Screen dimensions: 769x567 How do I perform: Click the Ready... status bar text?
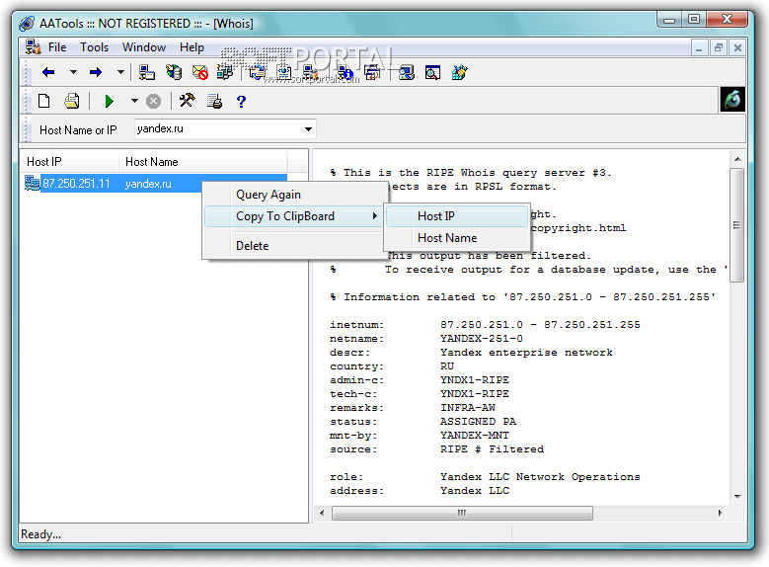point(40,534)
